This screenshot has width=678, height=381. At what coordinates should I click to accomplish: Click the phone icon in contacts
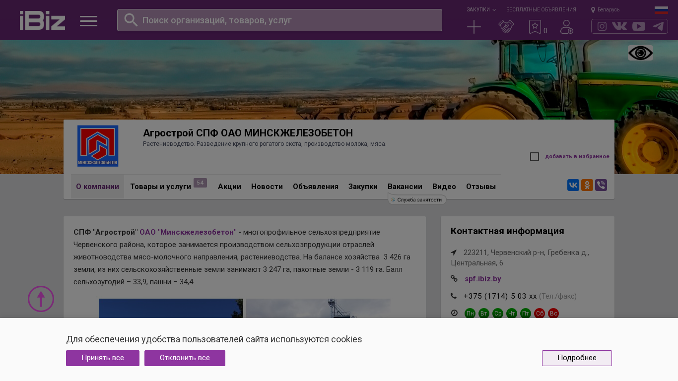[x=454, y=296]
